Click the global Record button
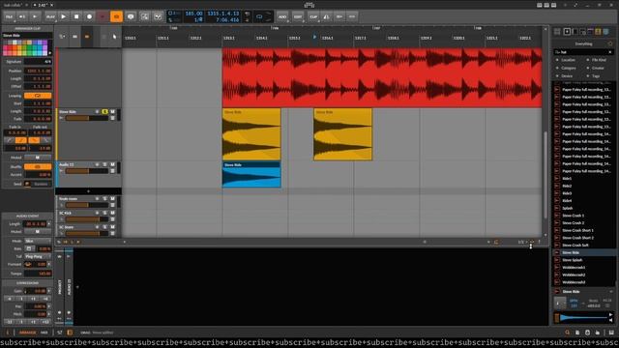The width and height of the screenshot is (619, 348). click(x=89, y=16)
